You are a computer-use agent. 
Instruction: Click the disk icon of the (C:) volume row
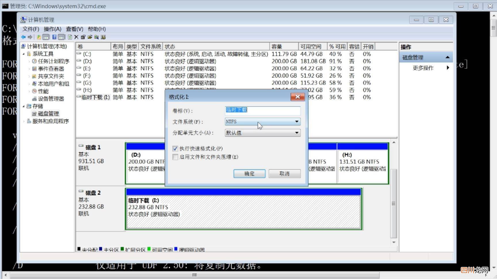tap(79, 54)
